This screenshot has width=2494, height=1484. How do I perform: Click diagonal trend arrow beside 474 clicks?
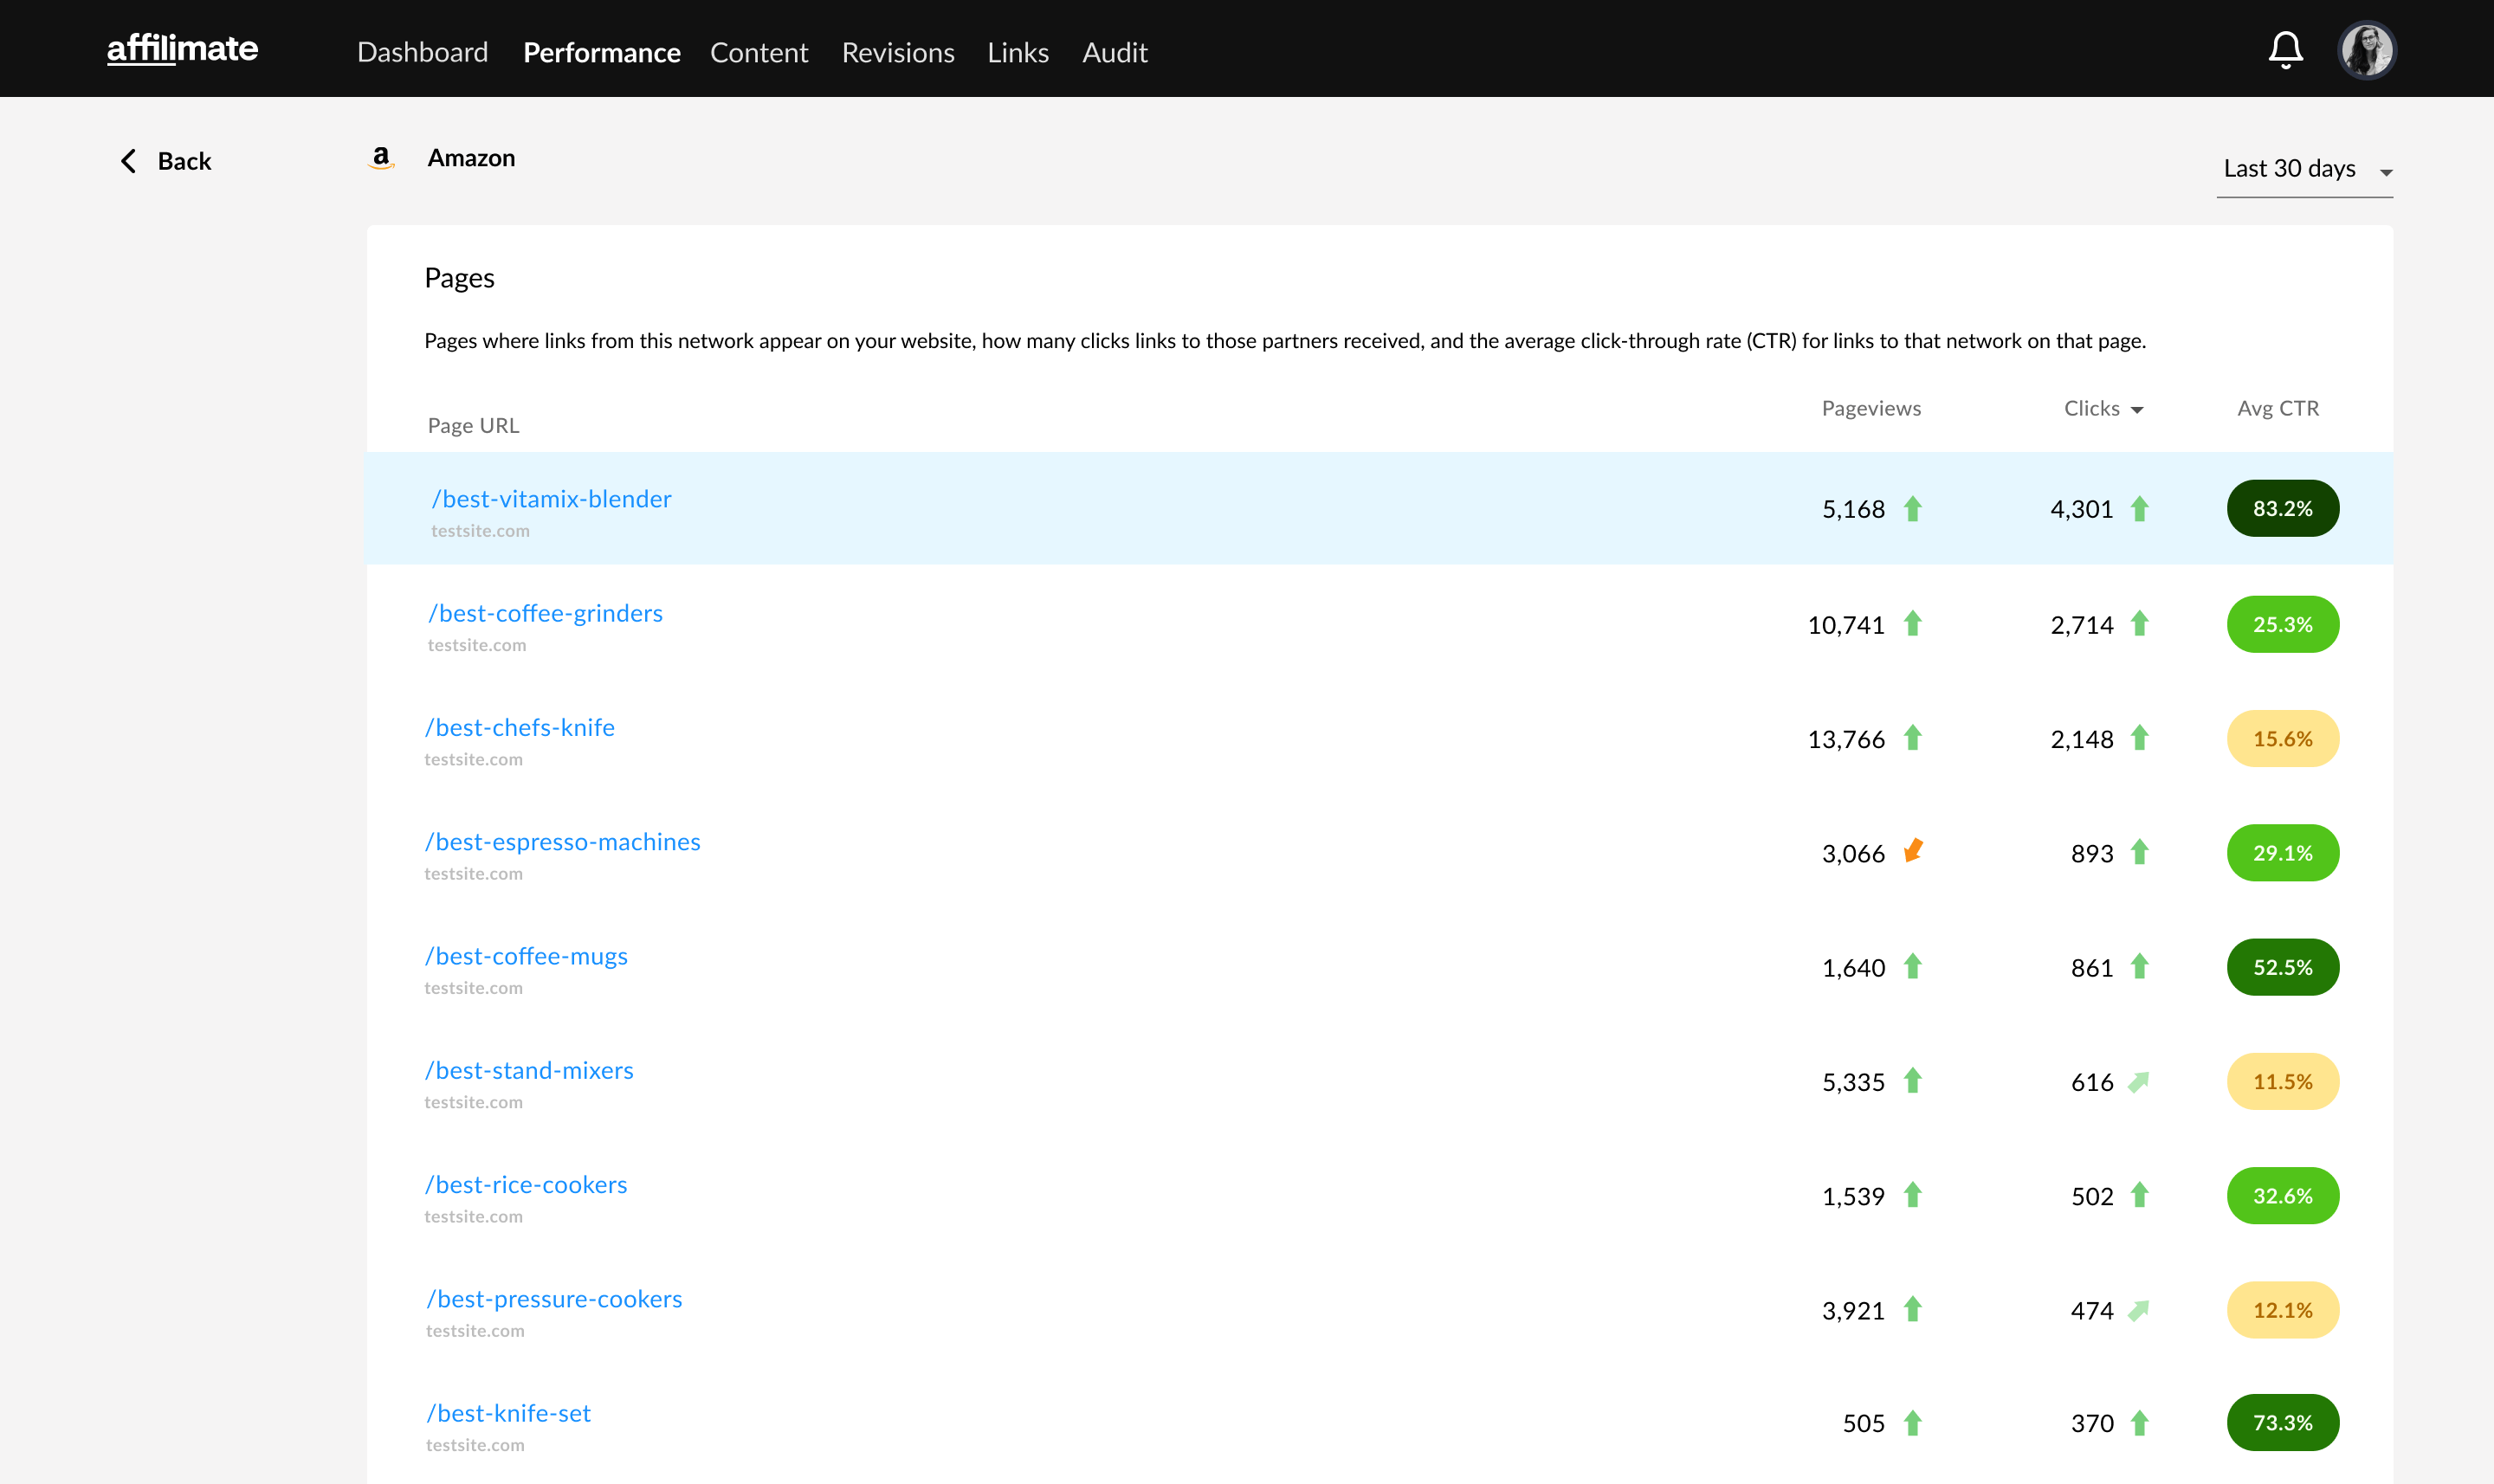pyautogui.click(x=2138, y=1310)
